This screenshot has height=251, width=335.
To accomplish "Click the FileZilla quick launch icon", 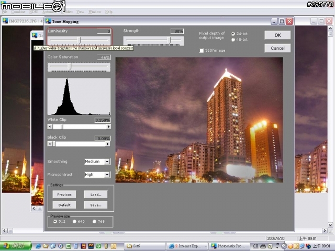I will click(83, 246).
